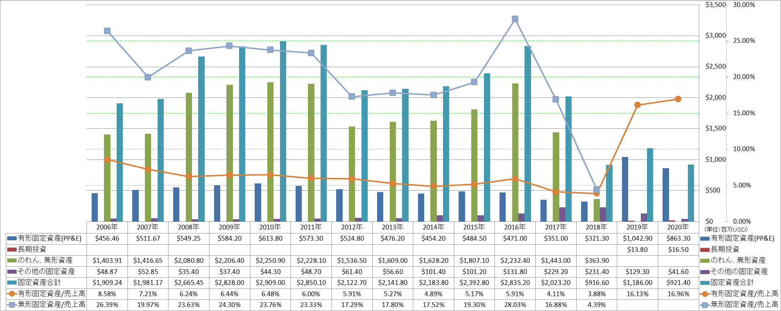Click purple swatch beside その他の固定資産 row header
Image resolution: width=781 pixels, height=311 pixels.
click(x=12, y=272)
